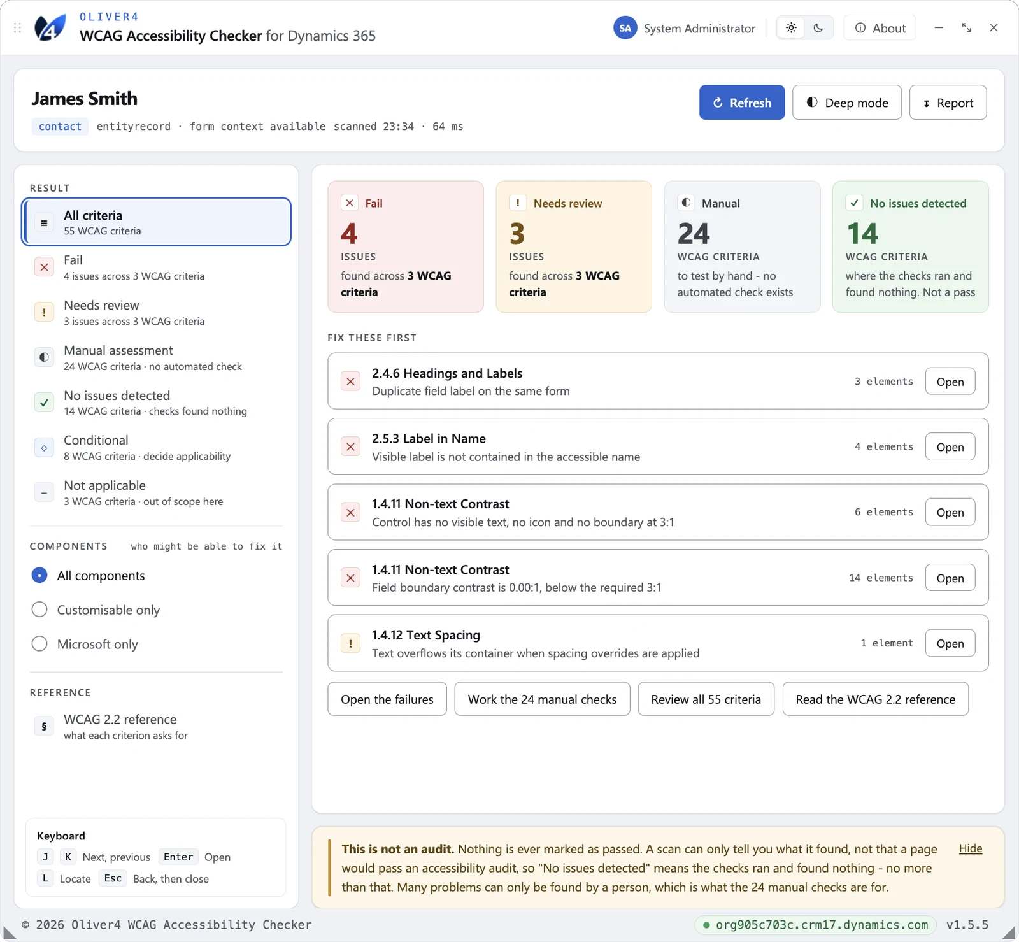Select the Not applicable filter
Viewport: 1019px width, 942px height.
157,493
